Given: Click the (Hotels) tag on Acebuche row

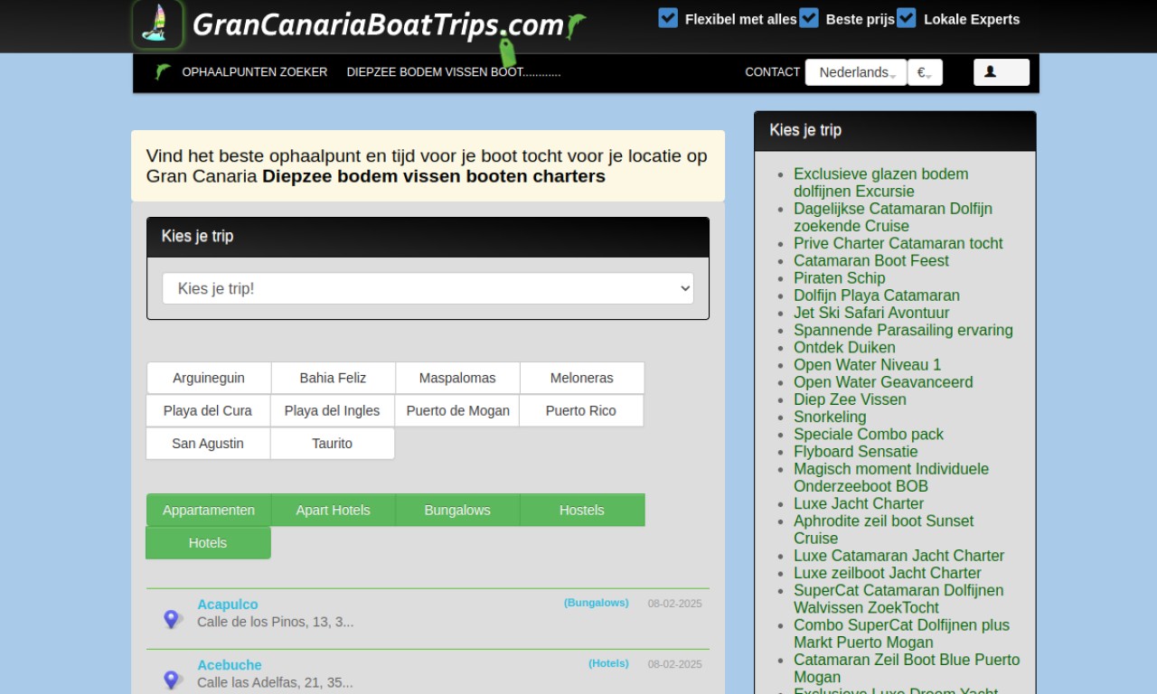Looking at the screenshot, I should click(609, 663).
